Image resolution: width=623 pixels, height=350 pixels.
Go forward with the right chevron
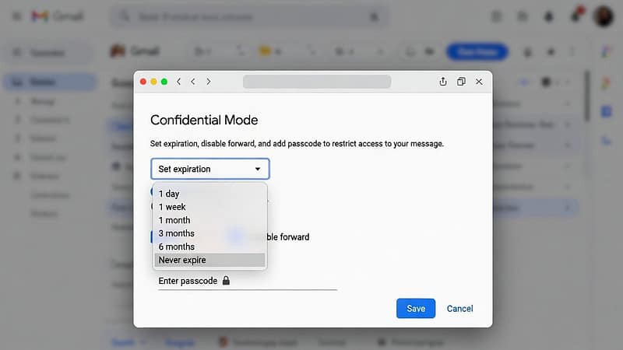click(x=208, y=82)
